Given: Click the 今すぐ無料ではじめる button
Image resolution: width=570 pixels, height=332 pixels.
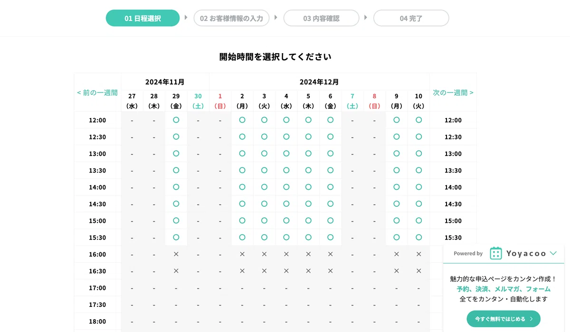Looking at the screenshot, I should 503,319.
